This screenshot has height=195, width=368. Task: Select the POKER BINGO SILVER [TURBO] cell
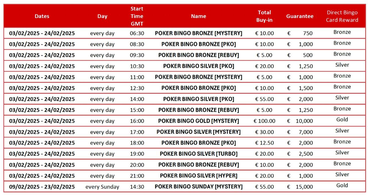(x=198, y=154)
